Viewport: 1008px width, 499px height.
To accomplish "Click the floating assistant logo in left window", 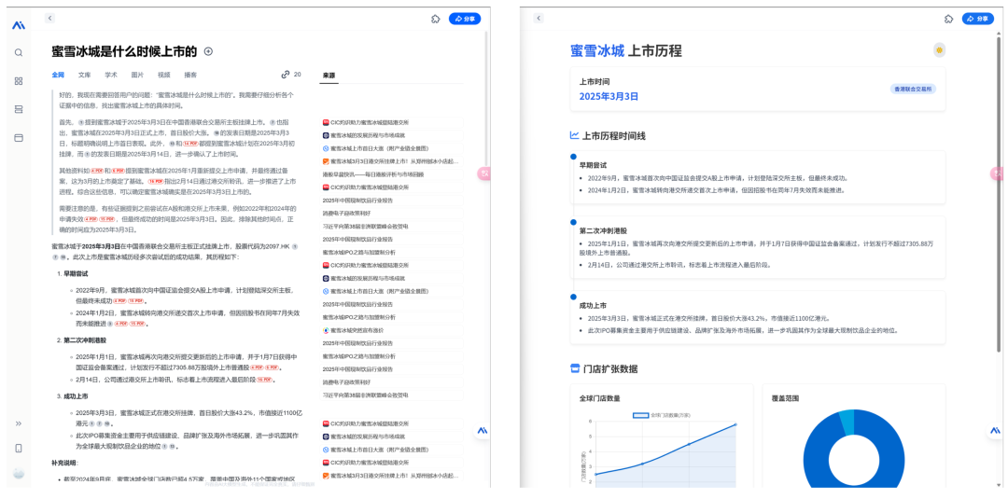I will [x=482, y=430].
